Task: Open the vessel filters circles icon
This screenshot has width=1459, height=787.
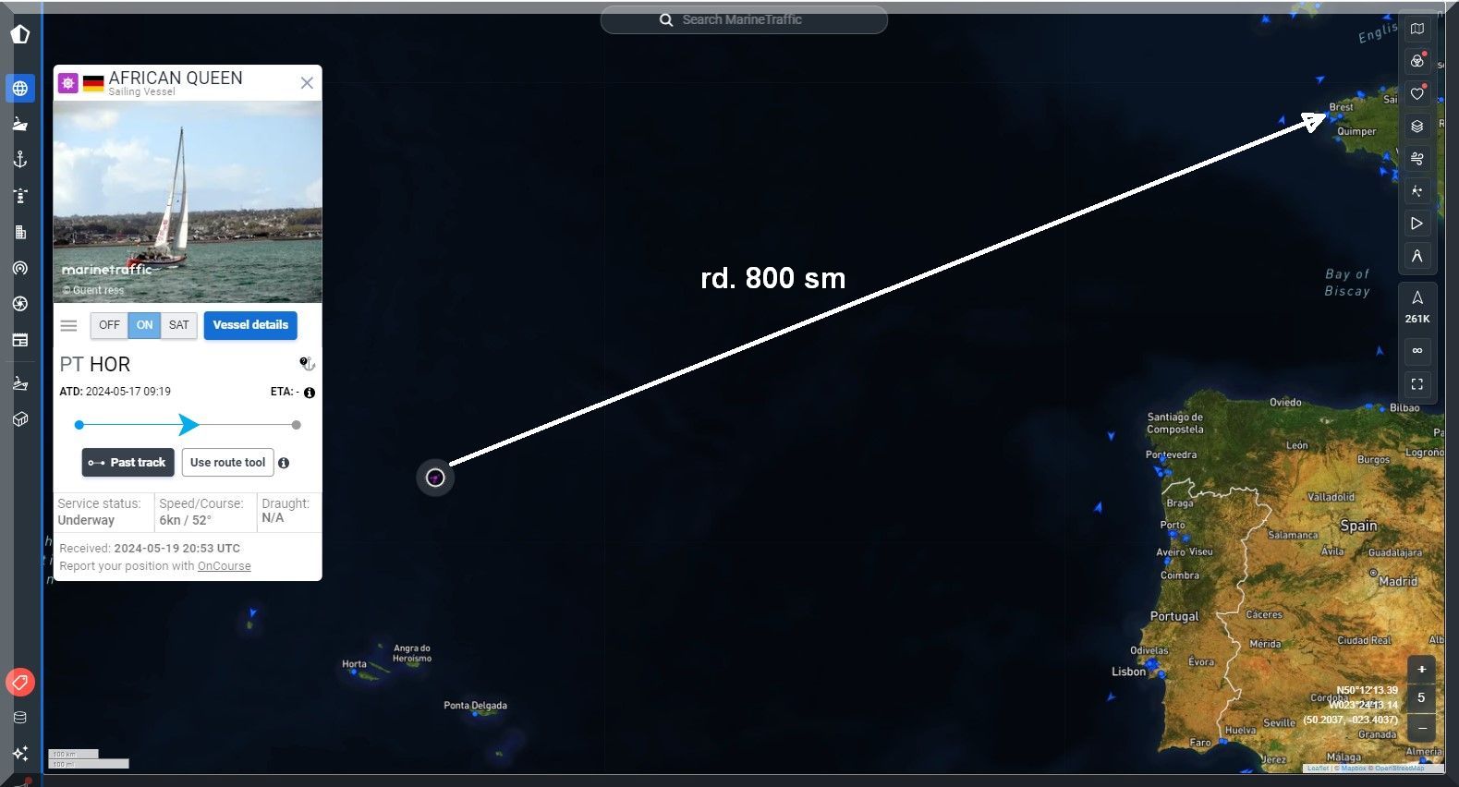Action: pos(1416,61)
